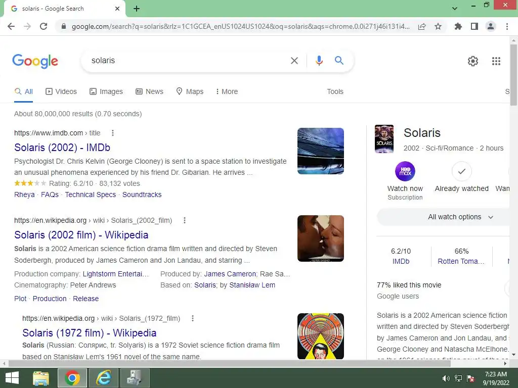Open Chrome three-dot menu
The image size is (518, 388).
pos(507,26)
